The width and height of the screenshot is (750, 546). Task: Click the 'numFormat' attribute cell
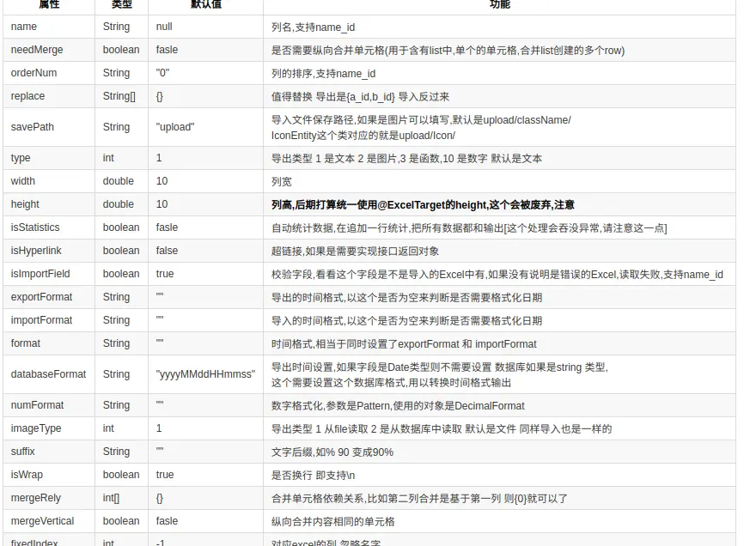tap(49, 405)
